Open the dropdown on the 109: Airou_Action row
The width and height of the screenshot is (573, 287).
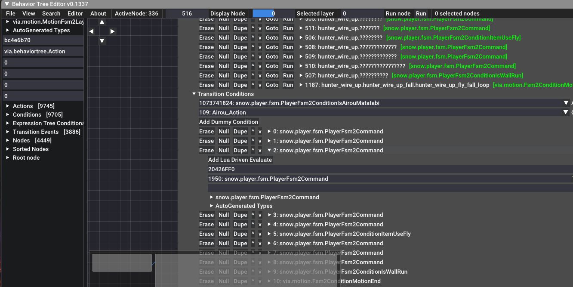566,112
